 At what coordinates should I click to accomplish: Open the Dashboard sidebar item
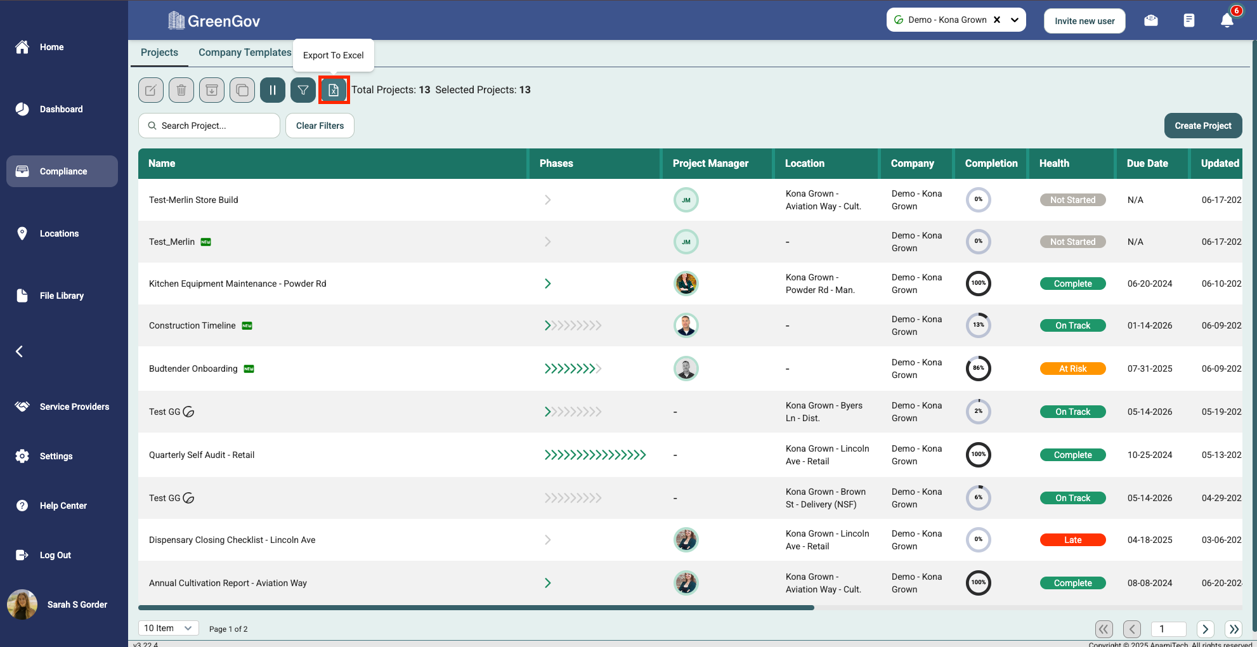click(49, 109)
